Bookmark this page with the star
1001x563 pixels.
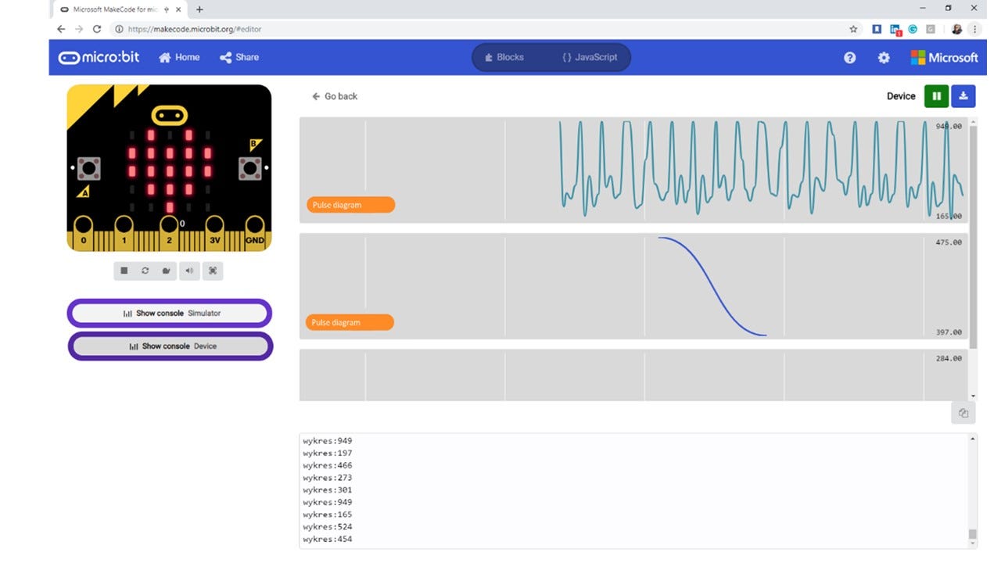(853, 29)
